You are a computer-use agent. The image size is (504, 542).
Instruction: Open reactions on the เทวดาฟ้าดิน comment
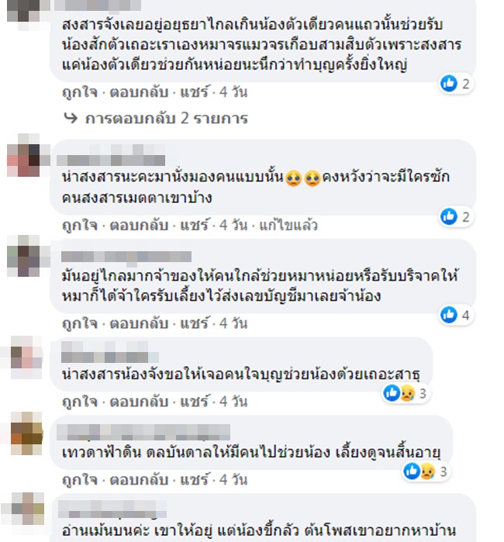click(426, 471)
